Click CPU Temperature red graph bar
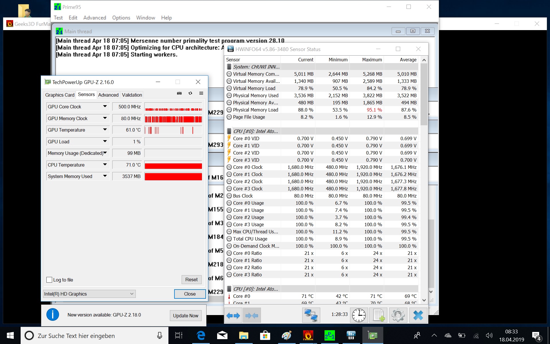 tap(173, 166)
